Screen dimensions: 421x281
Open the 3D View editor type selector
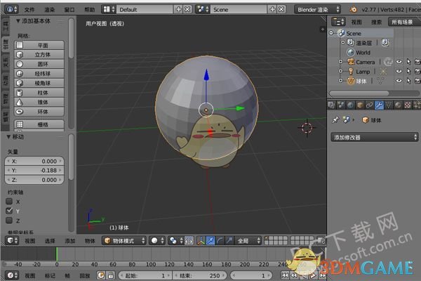tap(12, 240)
